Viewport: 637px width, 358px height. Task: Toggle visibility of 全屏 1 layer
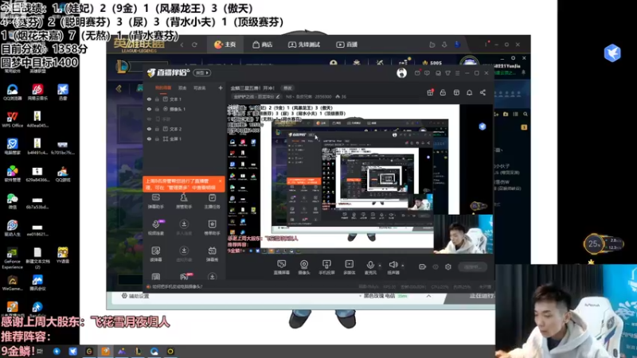click(x=149, y=138)
